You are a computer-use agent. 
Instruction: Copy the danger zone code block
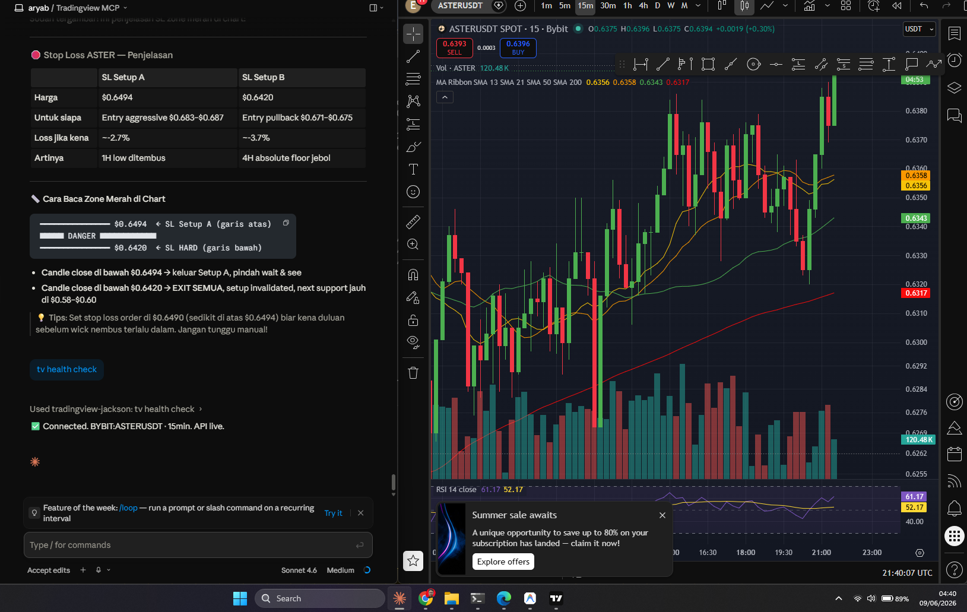pos(286,223)
